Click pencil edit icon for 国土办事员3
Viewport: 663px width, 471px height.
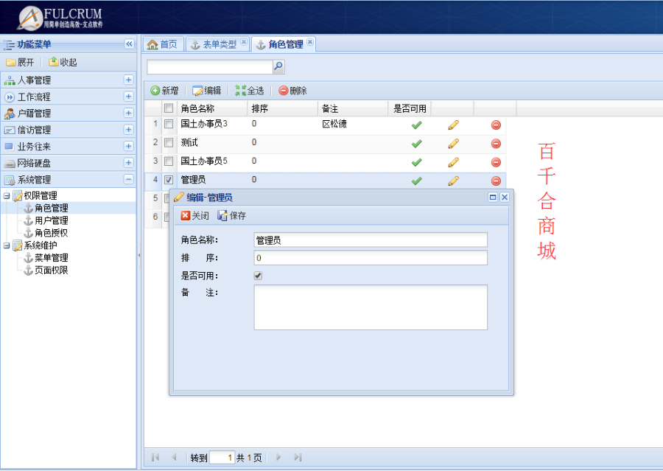pos(453,125)
